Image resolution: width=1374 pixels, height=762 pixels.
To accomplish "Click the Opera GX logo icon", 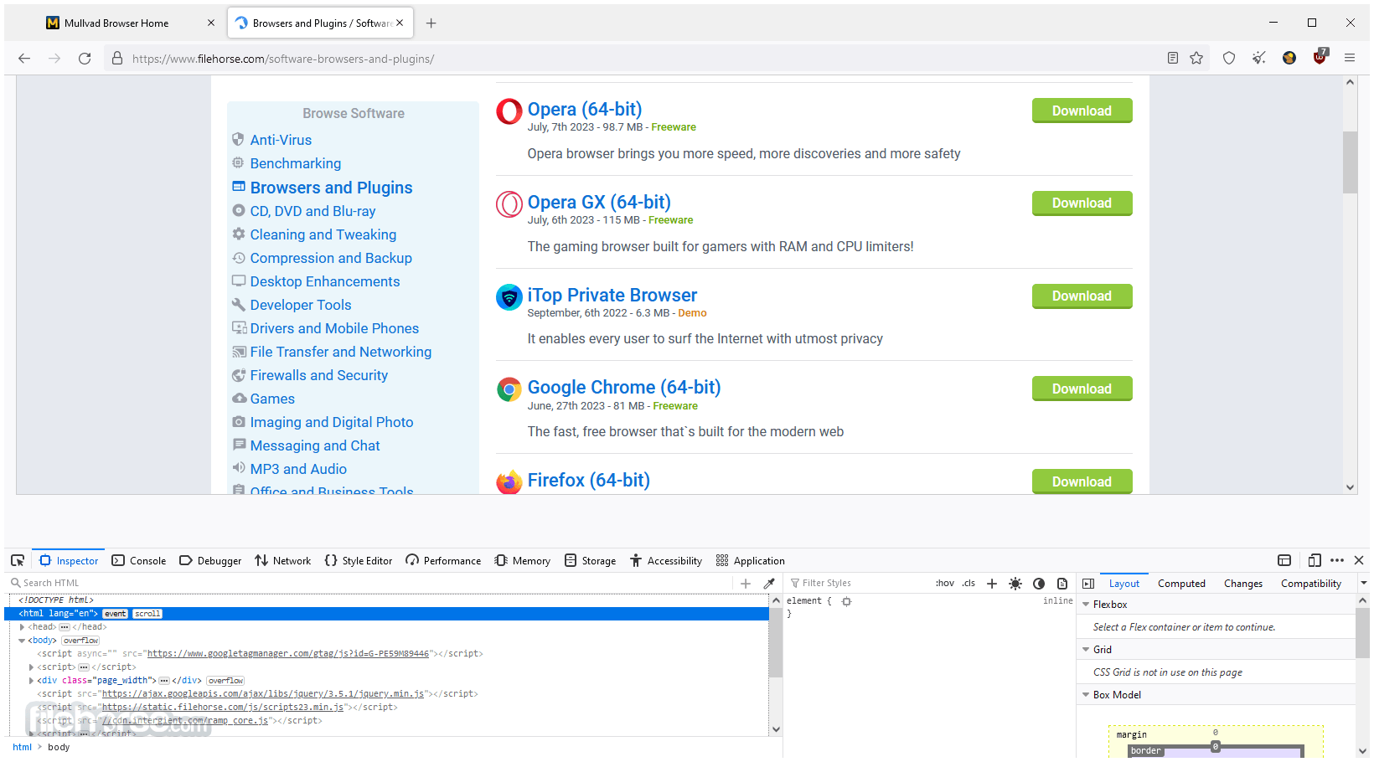I will click(x=509, y=204).
